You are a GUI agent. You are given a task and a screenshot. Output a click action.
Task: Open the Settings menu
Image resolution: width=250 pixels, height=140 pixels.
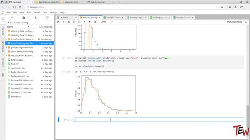[x=54, y=12]
